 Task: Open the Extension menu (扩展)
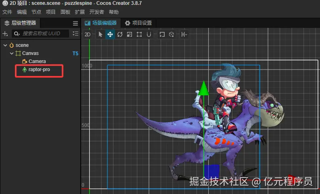(x=79, y=12)
